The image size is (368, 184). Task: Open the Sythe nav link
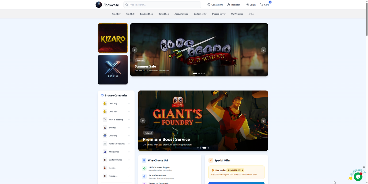tap(251, 14)
